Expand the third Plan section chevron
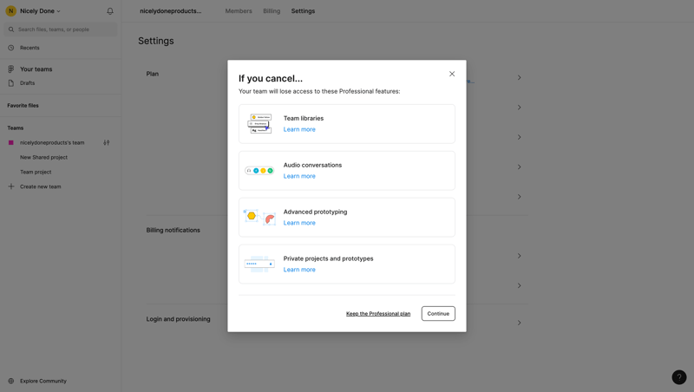Viewport: 694px width, 392px height. (x=519, y=137)
